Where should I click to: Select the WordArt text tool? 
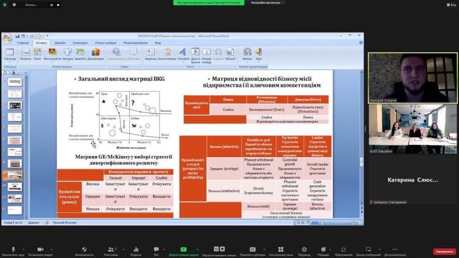tap(183, 53)
